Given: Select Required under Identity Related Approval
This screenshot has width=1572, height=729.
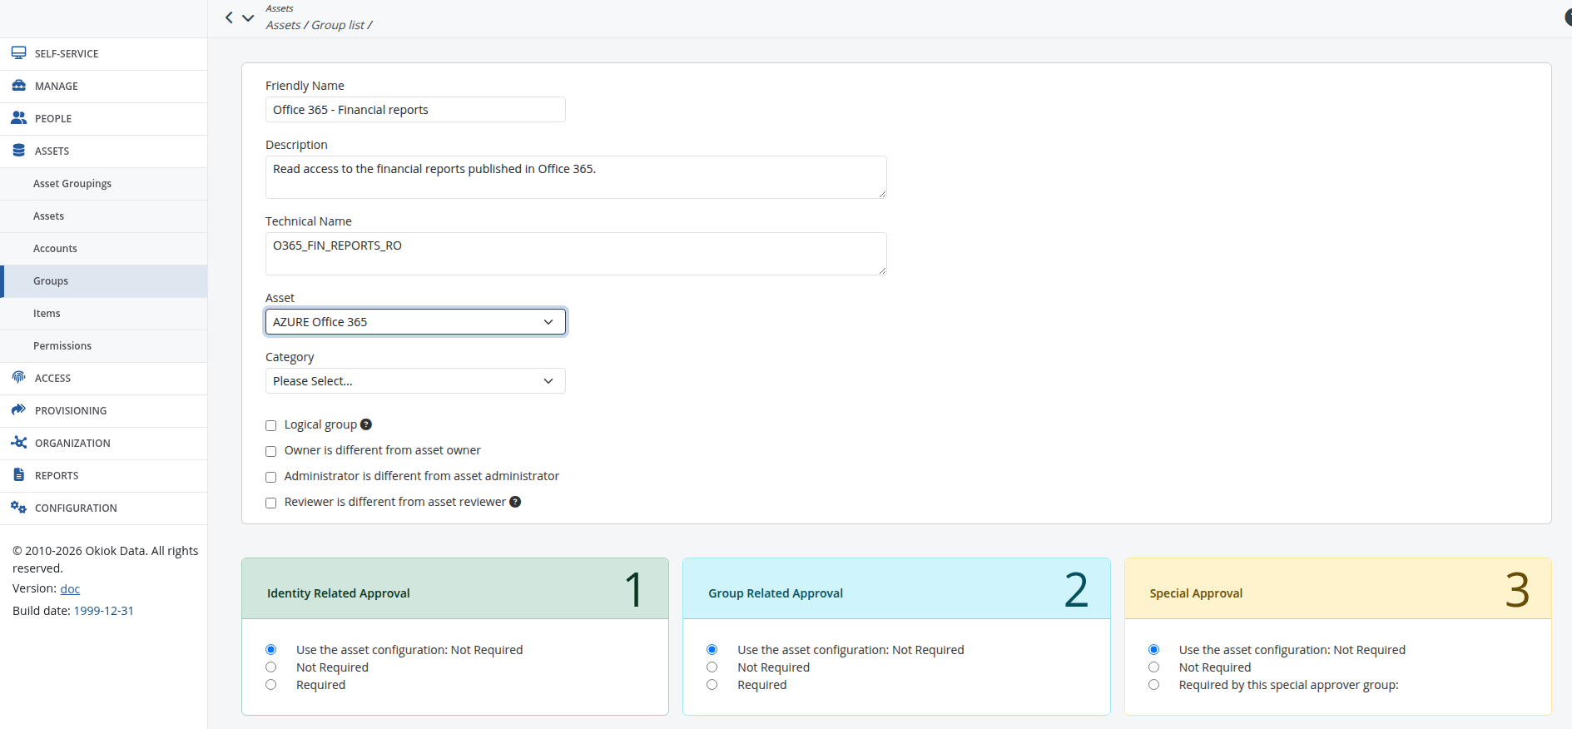Looking at the screenshot, I should click(270, 685).
